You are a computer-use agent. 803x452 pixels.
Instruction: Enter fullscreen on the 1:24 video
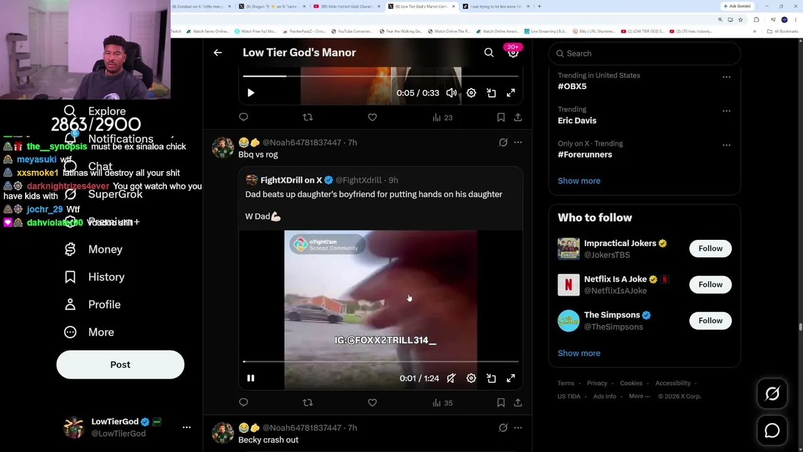pyautogui.click(x=511, y=378)
